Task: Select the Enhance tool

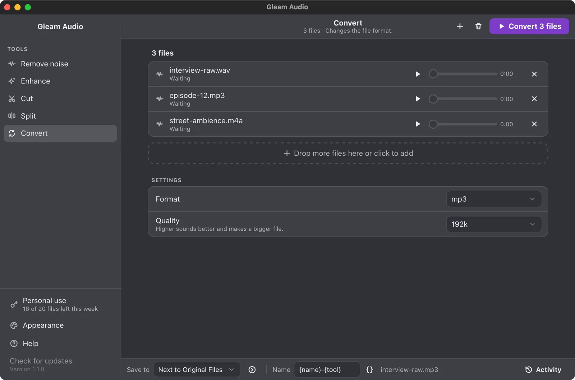Action: (60, 81)
